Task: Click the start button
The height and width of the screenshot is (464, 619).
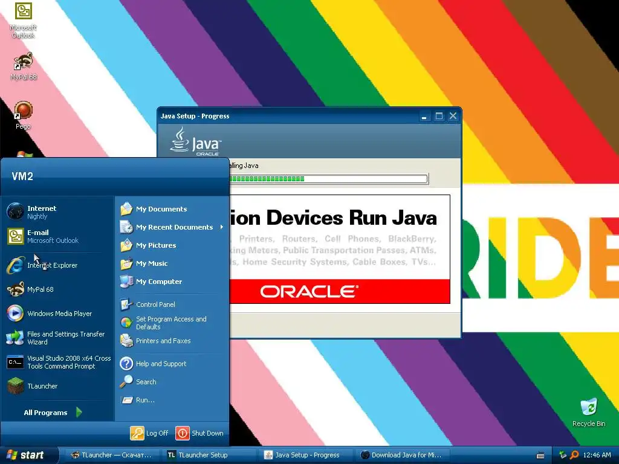Action: point(28,455)
